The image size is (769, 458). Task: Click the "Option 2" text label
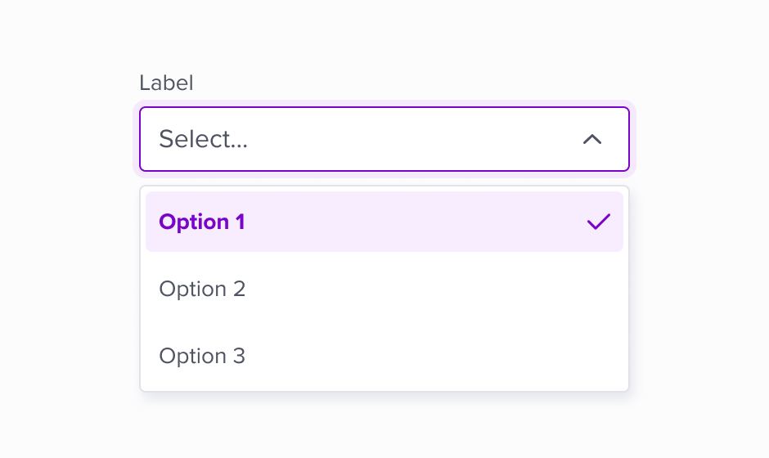(202, 289)
